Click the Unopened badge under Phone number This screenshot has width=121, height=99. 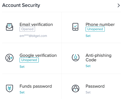[x=95, y=29]
